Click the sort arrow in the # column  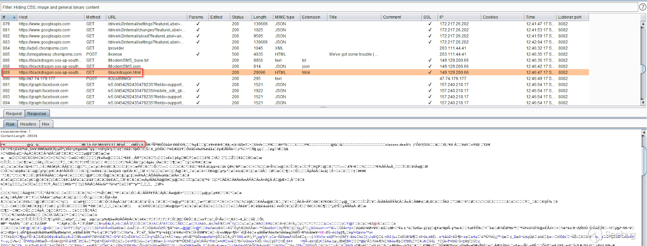tap(14, 17)
